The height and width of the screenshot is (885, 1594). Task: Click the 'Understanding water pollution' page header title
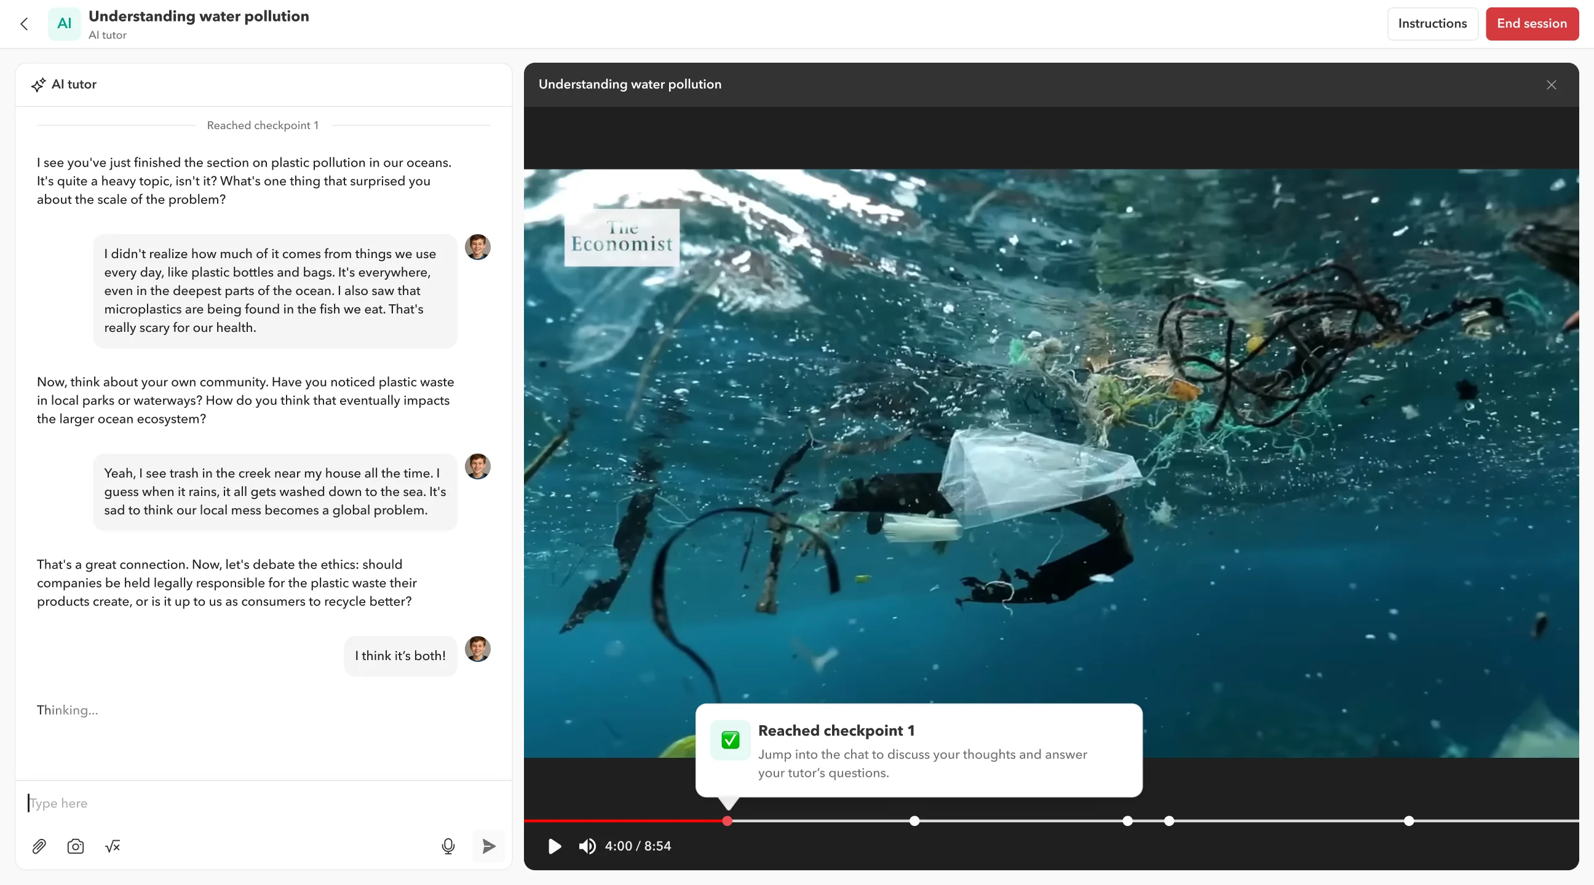199,16
